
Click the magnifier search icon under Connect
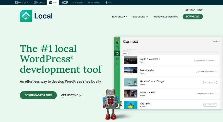[x=124, y=50]
